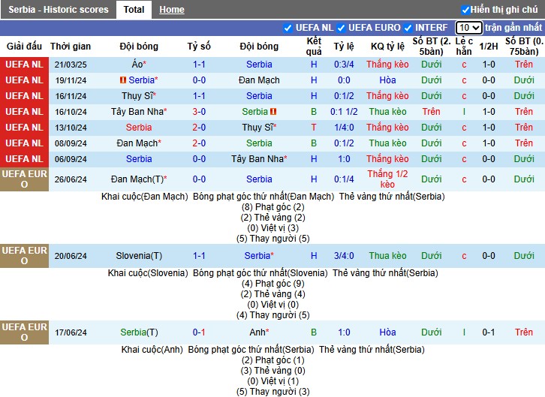
Task: Click the Trên value in the 16/10/24 2.5 column
Action: (x=431, y=112)
